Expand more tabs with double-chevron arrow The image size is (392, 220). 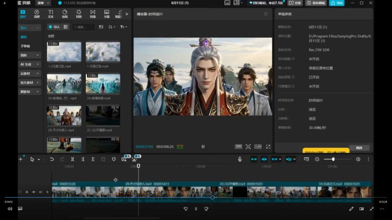pyautogui.click(x=127, y=14)
